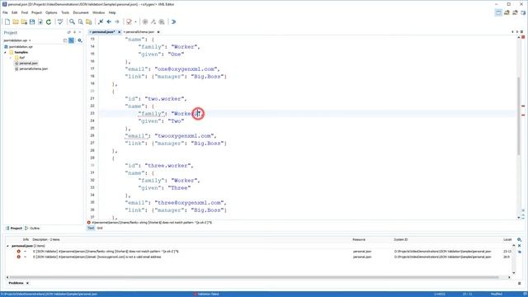Switch to the Editor perspective icon
Viewport: 528px width, 297px height.
point(498,13)
